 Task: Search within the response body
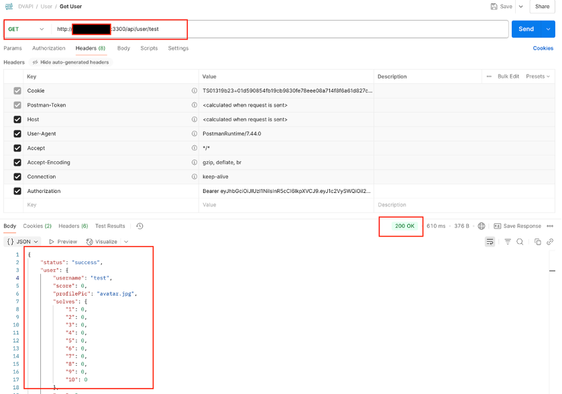click(x=520, y=241)
